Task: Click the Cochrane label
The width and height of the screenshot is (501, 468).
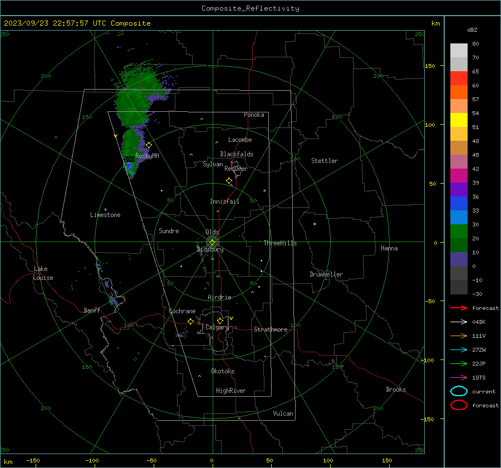Action: [182, 311]
